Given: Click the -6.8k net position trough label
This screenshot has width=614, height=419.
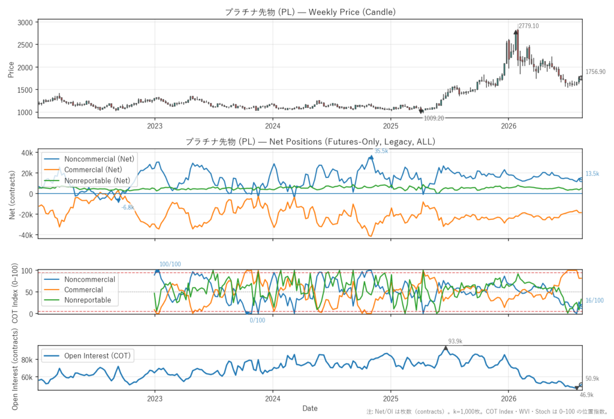Looking at the screenshot, I should [128, 207].
